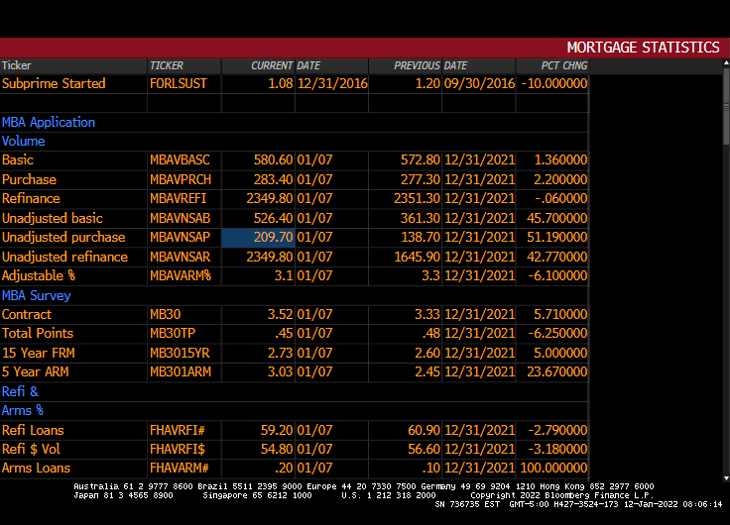
Task: Select the Adjustable % row label
Action: (39, 276)
